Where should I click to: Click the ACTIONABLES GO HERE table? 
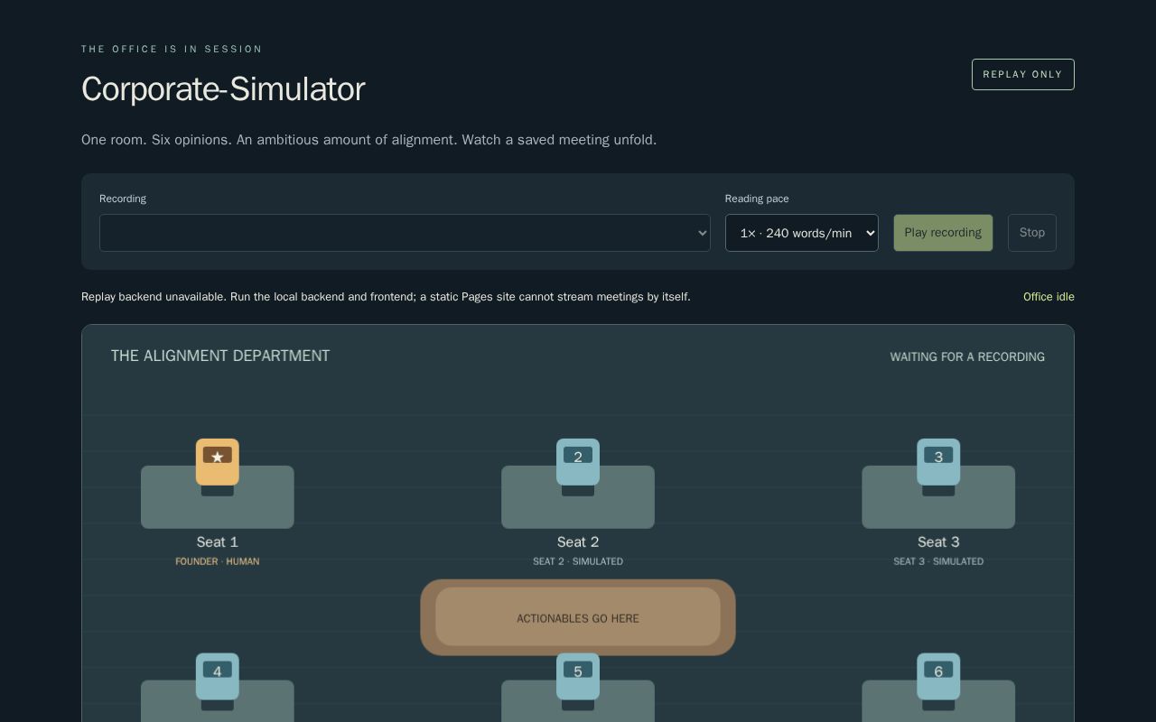point(578,617)
